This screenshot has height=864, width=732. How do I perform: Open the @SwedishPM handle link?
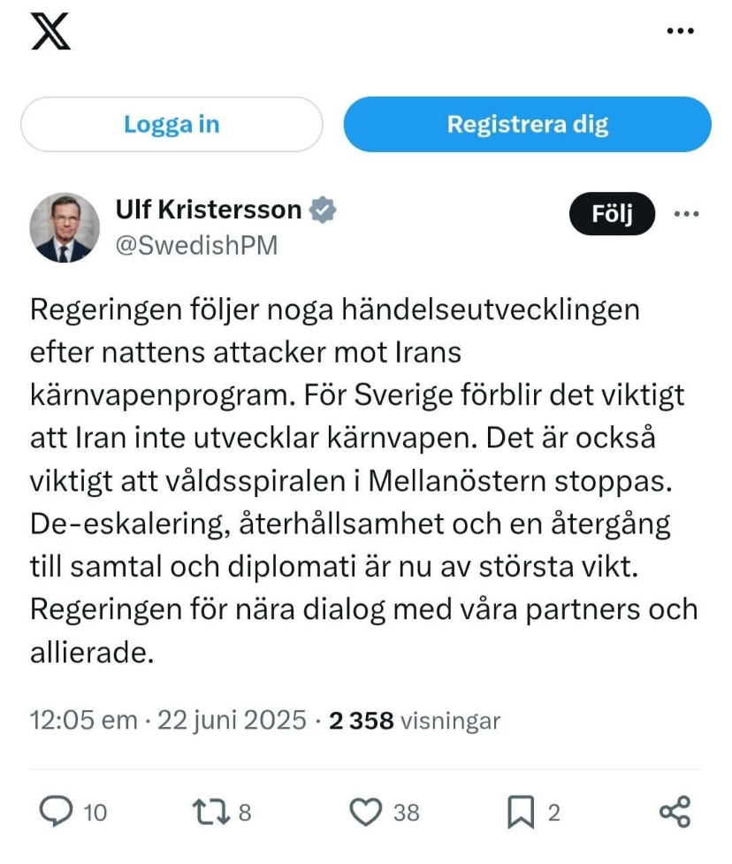[x=196, y=245]
